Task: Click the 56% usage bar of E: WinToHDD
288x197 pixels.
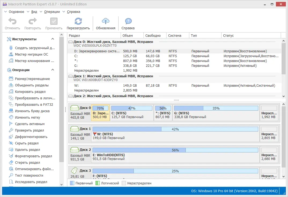Action: click(175, 150)
